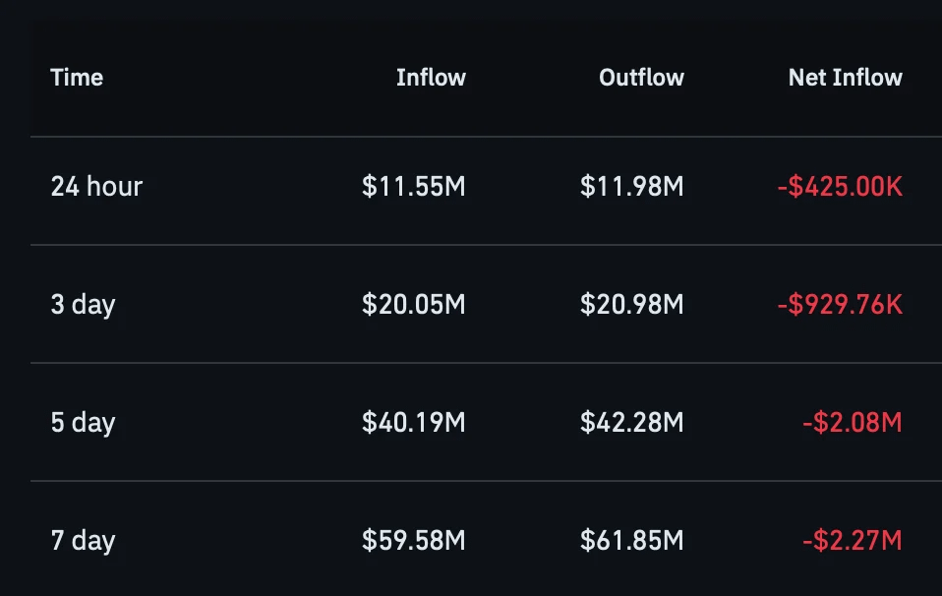Click the Time column header
Viewport: 942px width, 596px height.
point(77,78)
